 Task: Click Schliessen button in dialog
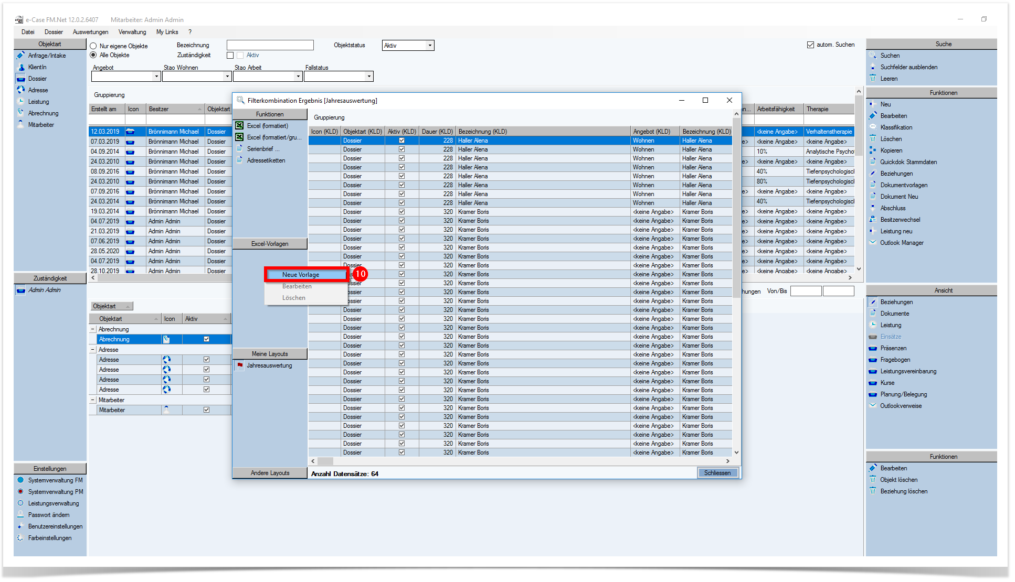[717, 473]
